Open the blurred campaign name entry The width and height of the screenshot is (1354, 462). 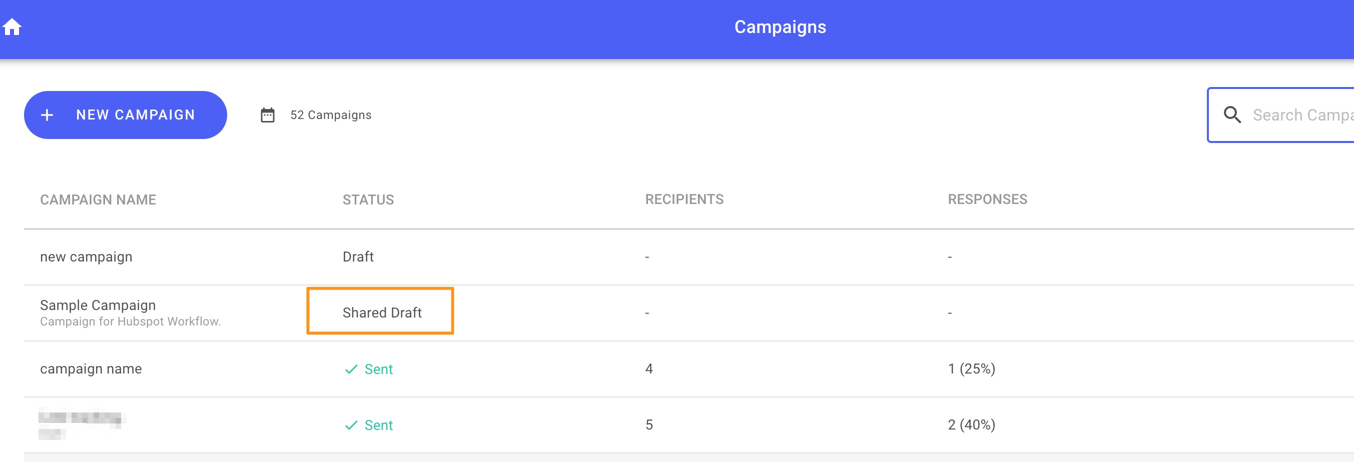point(82,423)
